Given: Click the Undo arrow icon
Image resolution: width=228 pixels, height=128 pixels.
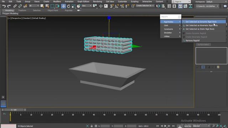Looking at the screenshot, I should [x=4, y=6].
